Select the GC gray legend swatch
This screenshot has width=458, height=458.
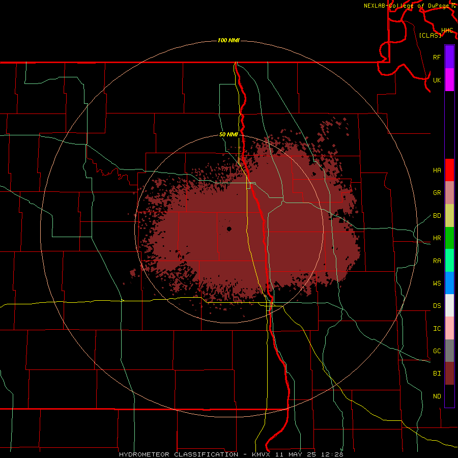pyautogui.click(x=449, y=351)
